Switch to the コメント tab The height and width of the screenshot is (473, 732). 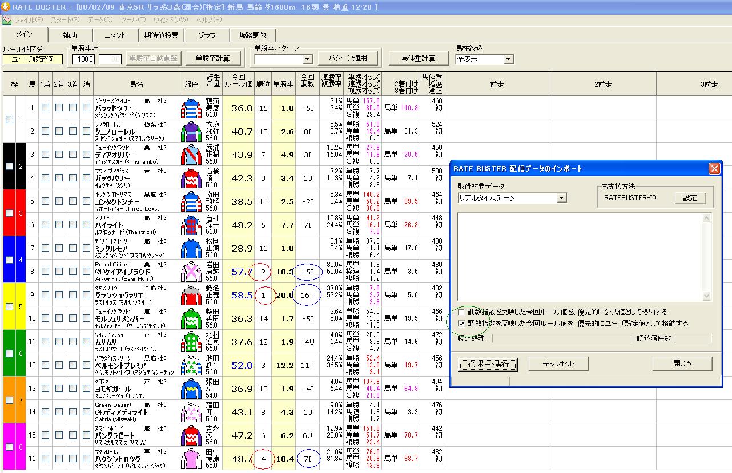[115, 35]
